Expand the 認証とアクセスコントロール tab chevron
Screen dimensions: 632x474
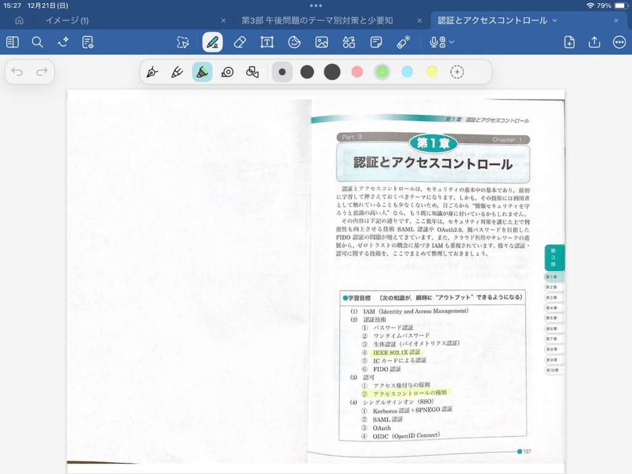[x=554, y=20]
